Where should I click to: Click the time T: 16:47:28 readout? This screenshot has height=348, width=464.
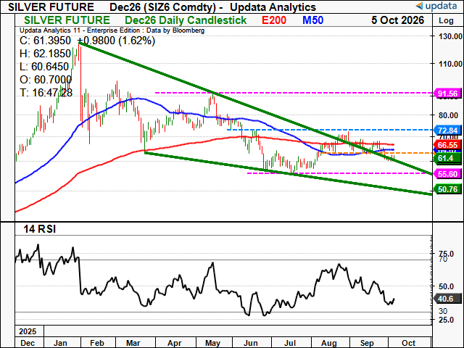point(46,93)
